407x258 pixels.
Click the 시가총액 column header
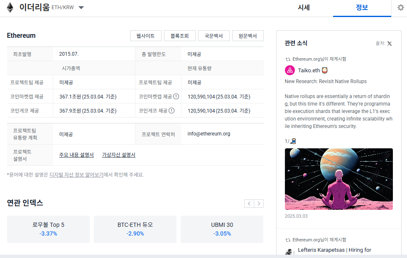pos(71,68)
